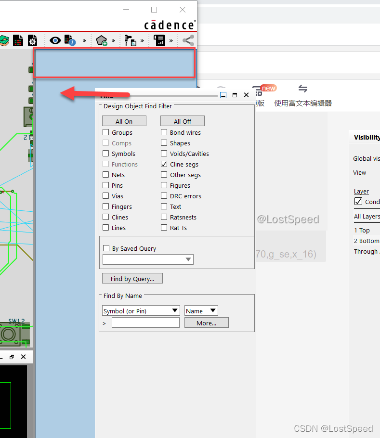Click the red-green grid document icon
The height and width of the screenshot is (438, 380).
tap(18, 40)
